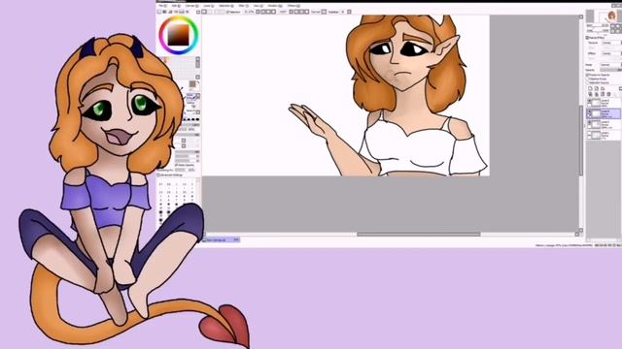Toggle the Advanced Settings checkbox
622x349 pixels.
(x=157, y=174)
